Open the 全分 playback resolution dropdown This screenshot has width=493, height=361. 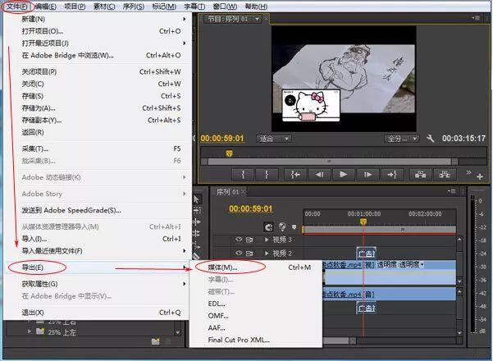coord(402,139)
